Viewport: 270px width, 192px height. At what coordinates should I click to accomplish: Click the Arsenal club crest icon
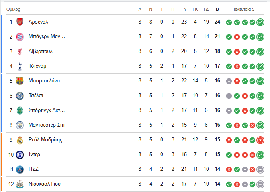click(x=20, y=22)
